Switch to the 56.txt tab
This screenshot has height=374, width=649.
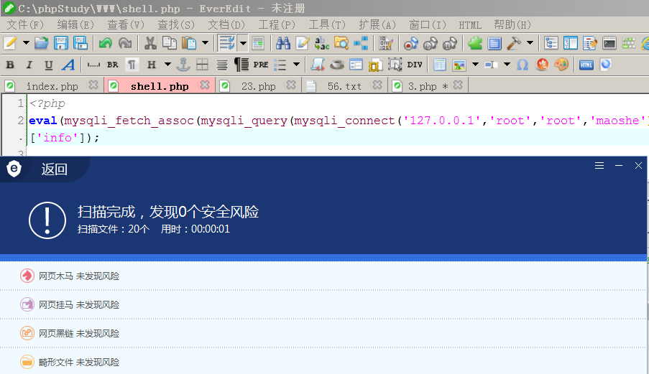click(344, 86)
